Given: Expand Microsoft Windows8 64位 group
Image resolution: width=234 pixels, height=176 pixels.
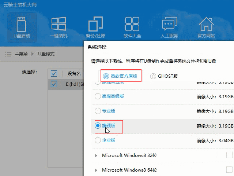Looking at the screenshot, I should point(96,170).
